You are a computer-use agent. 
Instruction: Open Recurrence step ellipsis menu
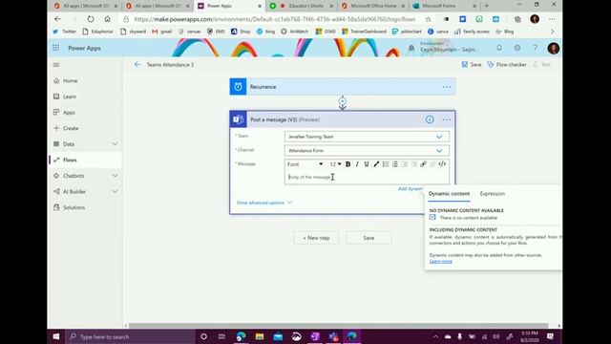447,87
